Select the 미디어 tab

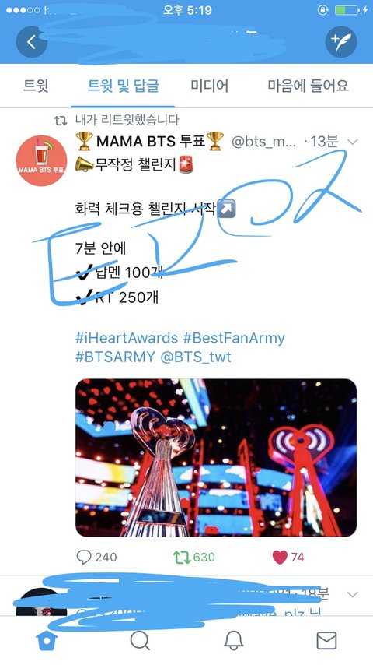point(209,86)
